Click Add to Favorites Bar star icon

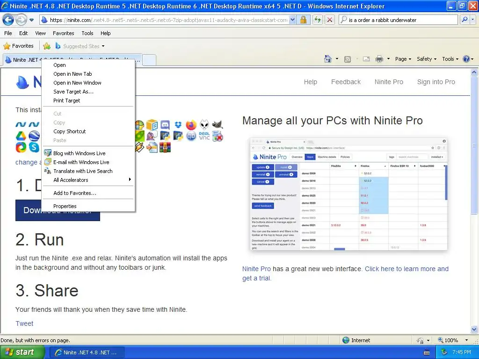coord(47,46)
